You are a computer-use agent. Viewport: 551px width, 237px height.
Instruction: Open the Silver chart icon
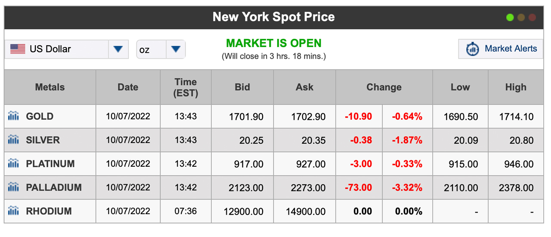(x=13, y=140)
